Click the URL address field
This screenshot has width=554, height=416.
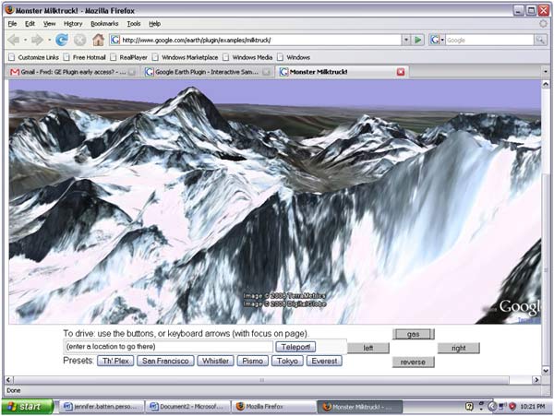coord(260,40)
